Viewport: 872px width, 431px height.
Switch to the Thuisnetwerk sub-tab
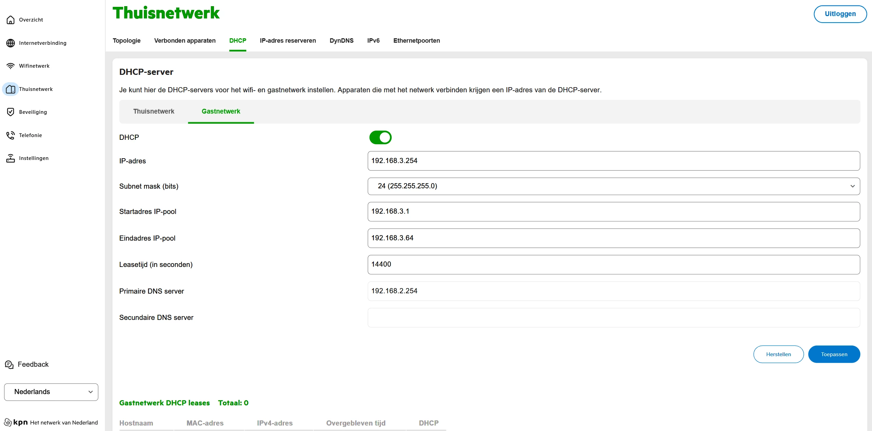153,111
